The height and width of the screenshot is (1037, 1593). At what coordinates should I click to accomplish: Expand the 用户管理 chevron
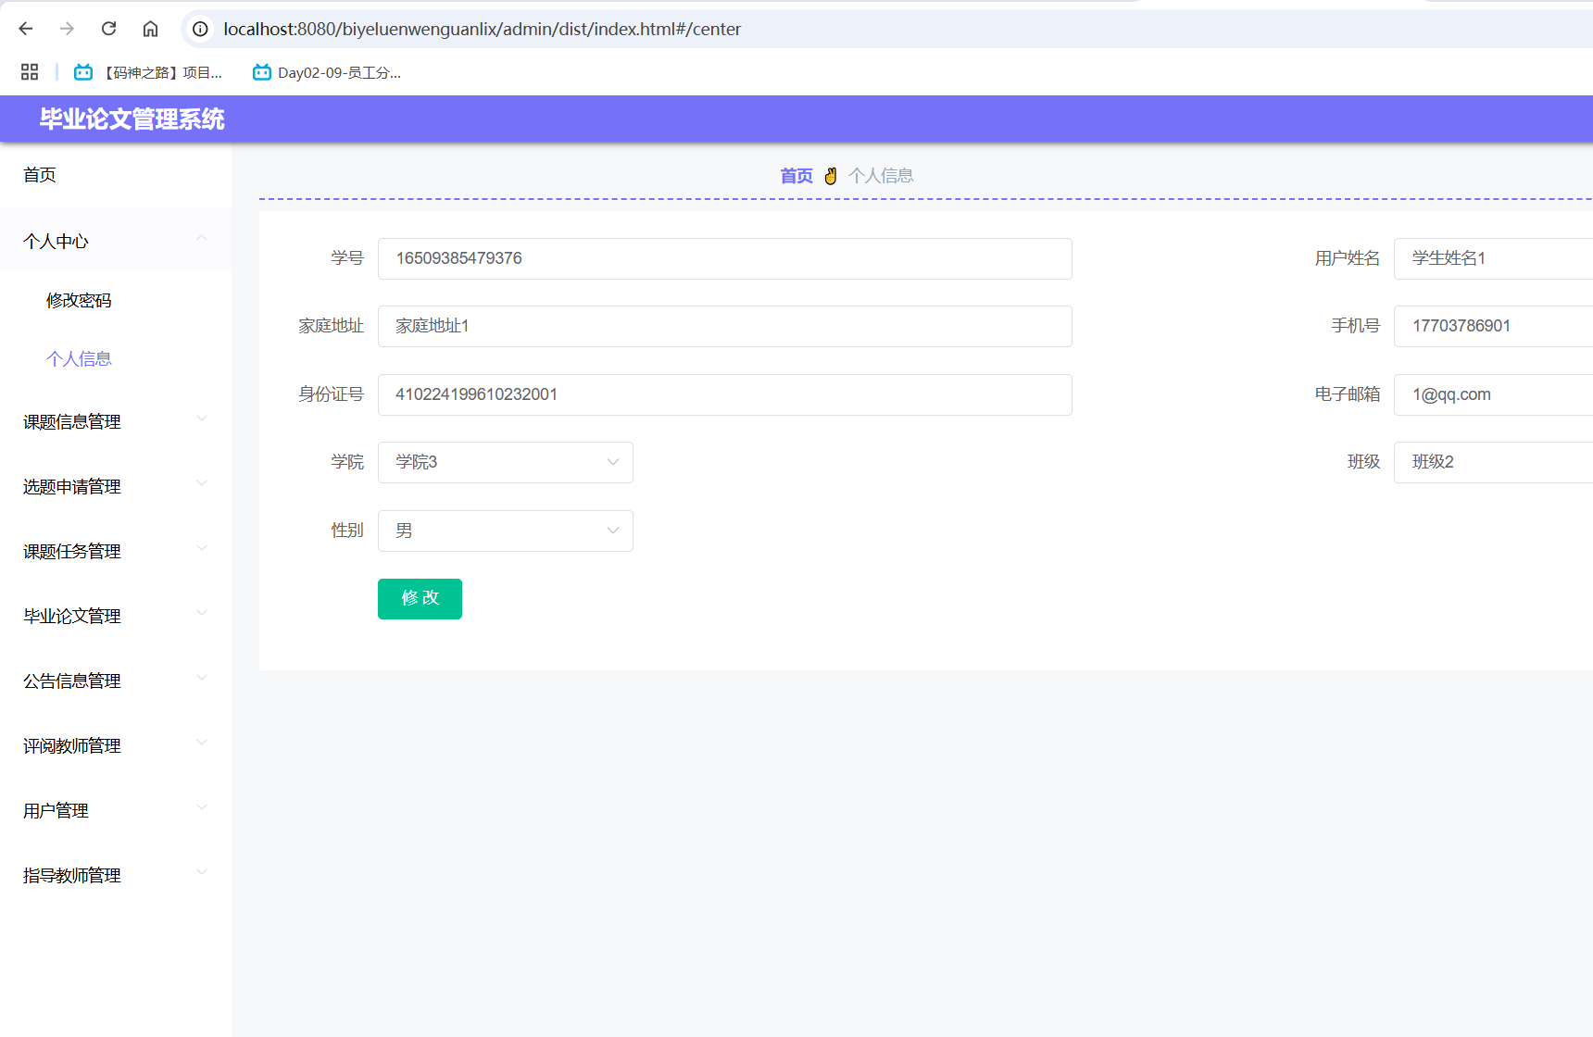[201, 808]
